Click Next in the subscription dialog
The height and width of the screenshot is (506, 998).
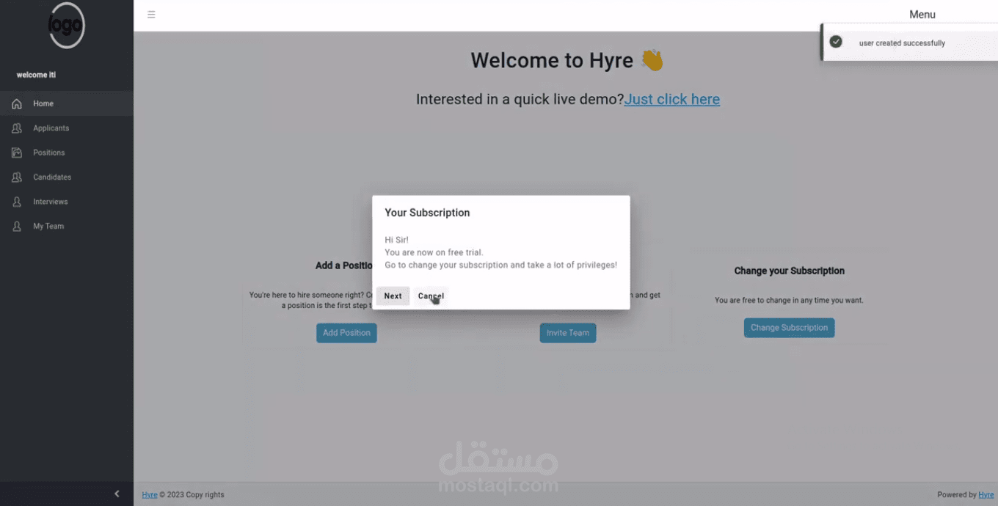click(393, 296)
